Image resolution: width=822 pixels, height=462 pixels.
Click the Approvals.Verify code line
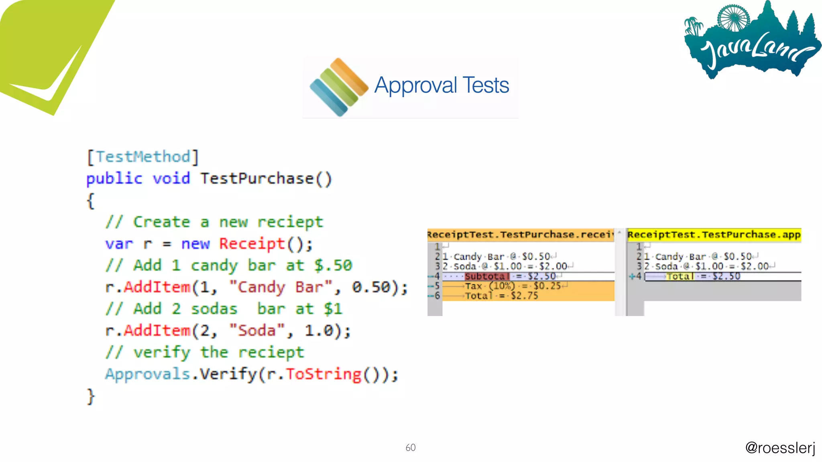pos(251,374)
